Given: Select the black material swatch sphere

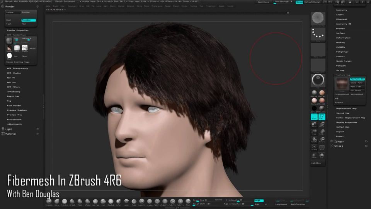Looking at the screenshot, I should click(x=314, y=108).
